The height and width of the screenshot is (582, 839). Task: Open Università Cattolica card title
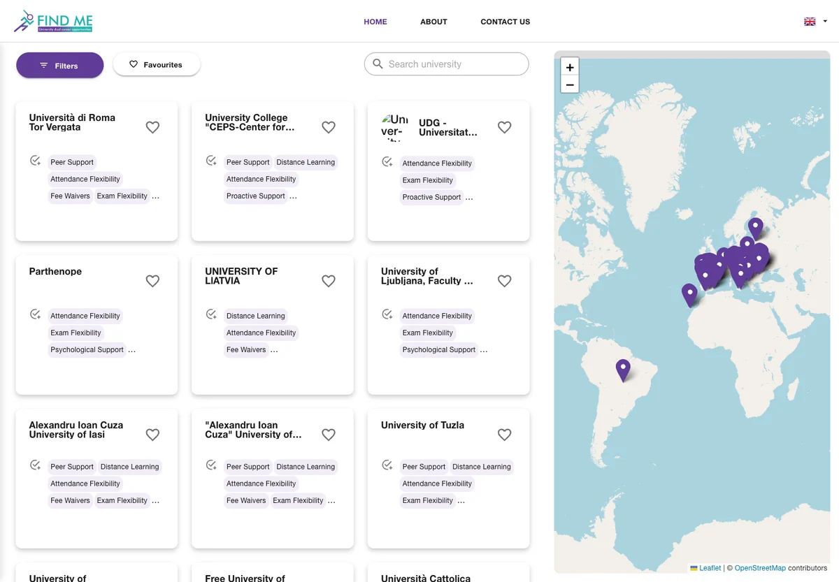[x=426, y=578]
